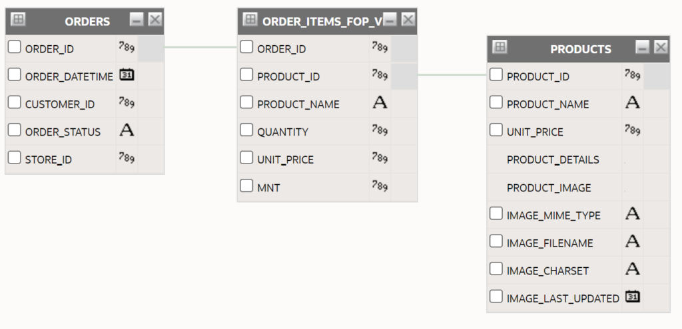Screen dimensions: 682x329
Task: Click the ORDER_ITEMS_FOP_V table grid icon
Action: point(250,19)
